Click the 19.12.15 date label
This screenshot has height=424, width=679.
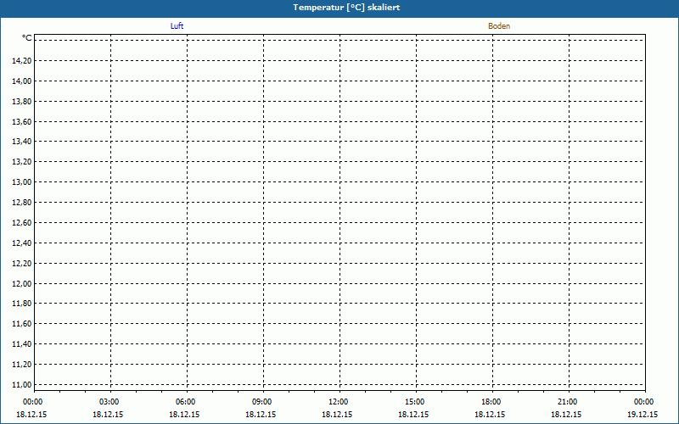click(643, 415)
